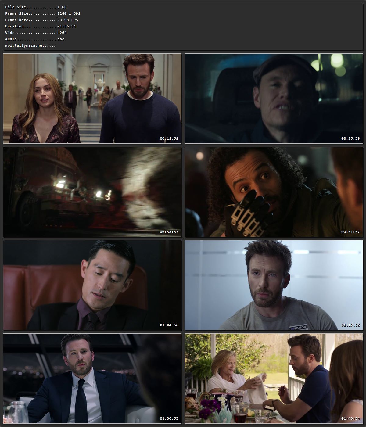Screen dimensions: 366x427
Task: Select the Audio codec value aac
Action: 61,39
